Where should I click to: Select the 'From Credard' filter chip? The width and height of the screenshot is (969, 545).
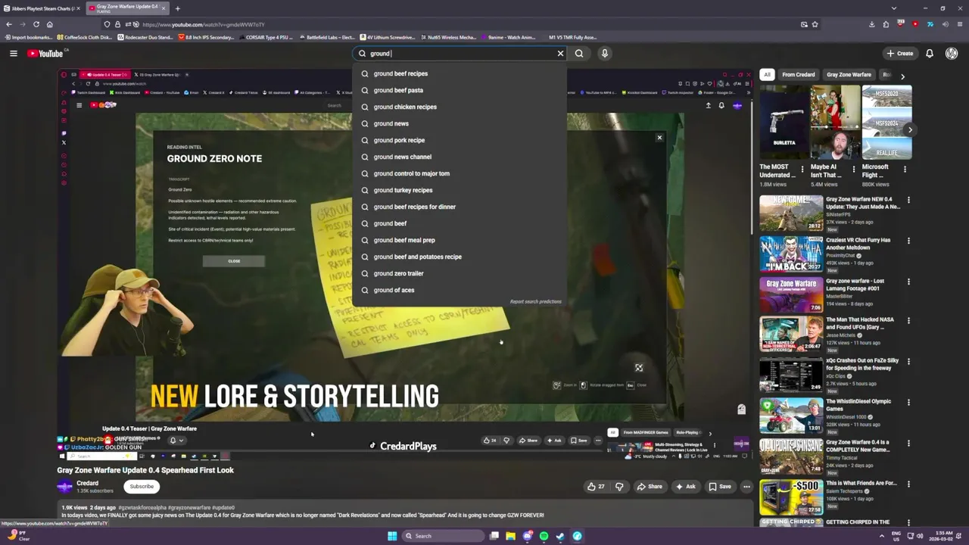[x=798, y=74]
